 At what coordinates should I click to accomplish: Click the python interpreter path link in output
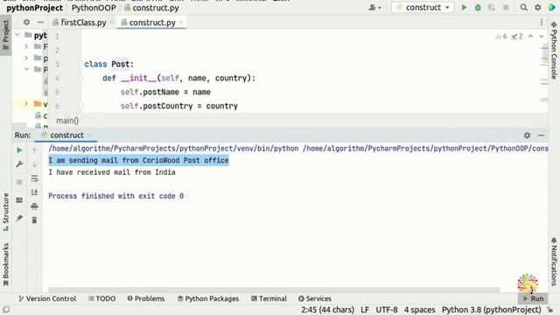tap(173, 149)
